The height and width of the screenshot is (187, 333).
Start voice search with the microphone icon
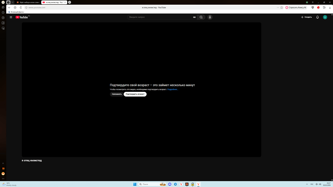210,17
